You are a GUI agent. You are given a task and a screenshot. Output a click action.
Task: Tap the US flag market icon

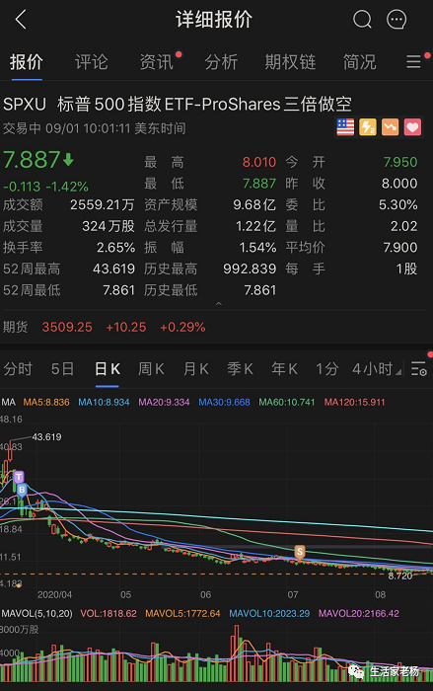point(345,127)
